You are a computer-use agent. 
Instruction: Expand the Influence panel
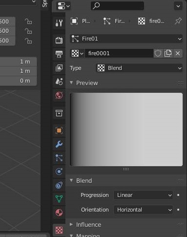(x=71, y=224)
